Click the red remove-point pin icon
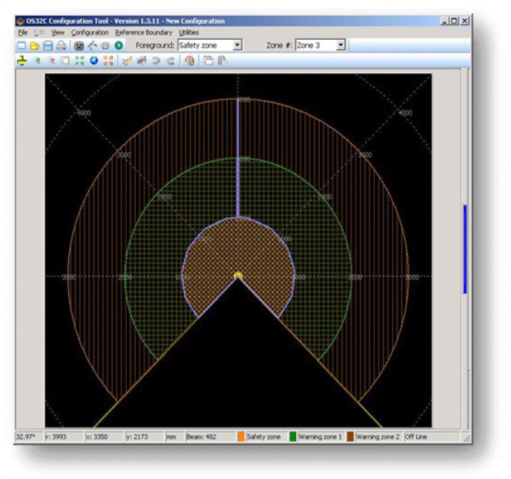Screen dimensions: 511x479 pyautogui.click(x=51, y=61)
